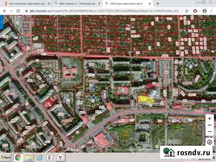The image size is (216, 162).
Task: Close the second pkk tab
Action: click(x=100, y=4)
